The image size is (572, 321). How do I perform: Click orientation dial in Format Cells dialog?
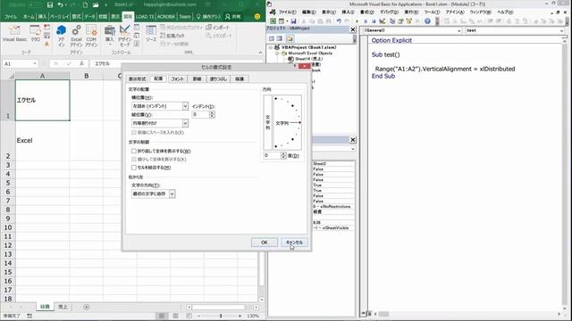point(288,123)
